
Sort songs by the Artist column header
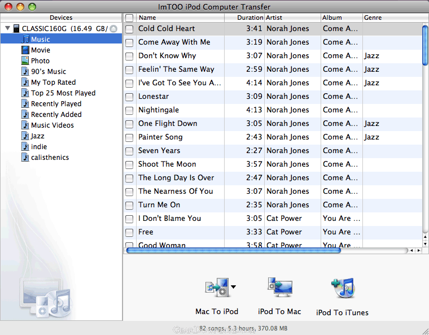292,18
